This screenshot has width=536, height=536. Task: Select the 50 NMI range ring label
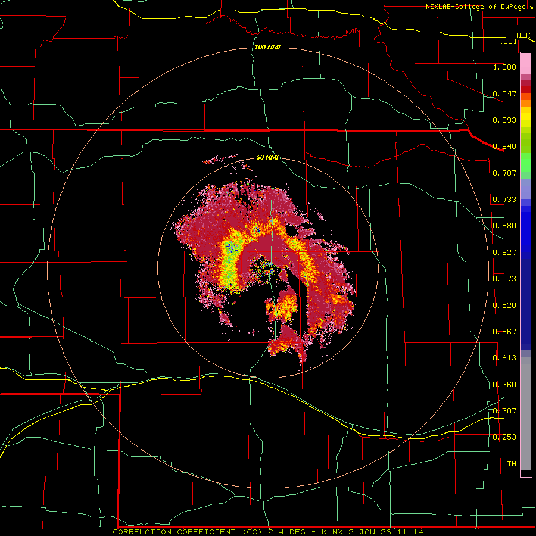click(267, 157)
